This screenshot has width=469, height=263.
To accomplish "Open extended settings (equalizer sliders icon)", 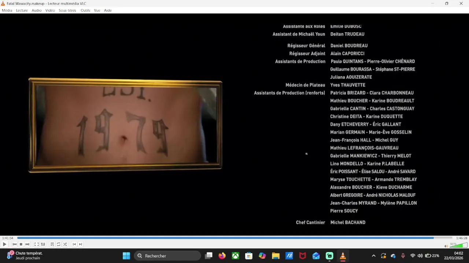I will click(43, 244).
